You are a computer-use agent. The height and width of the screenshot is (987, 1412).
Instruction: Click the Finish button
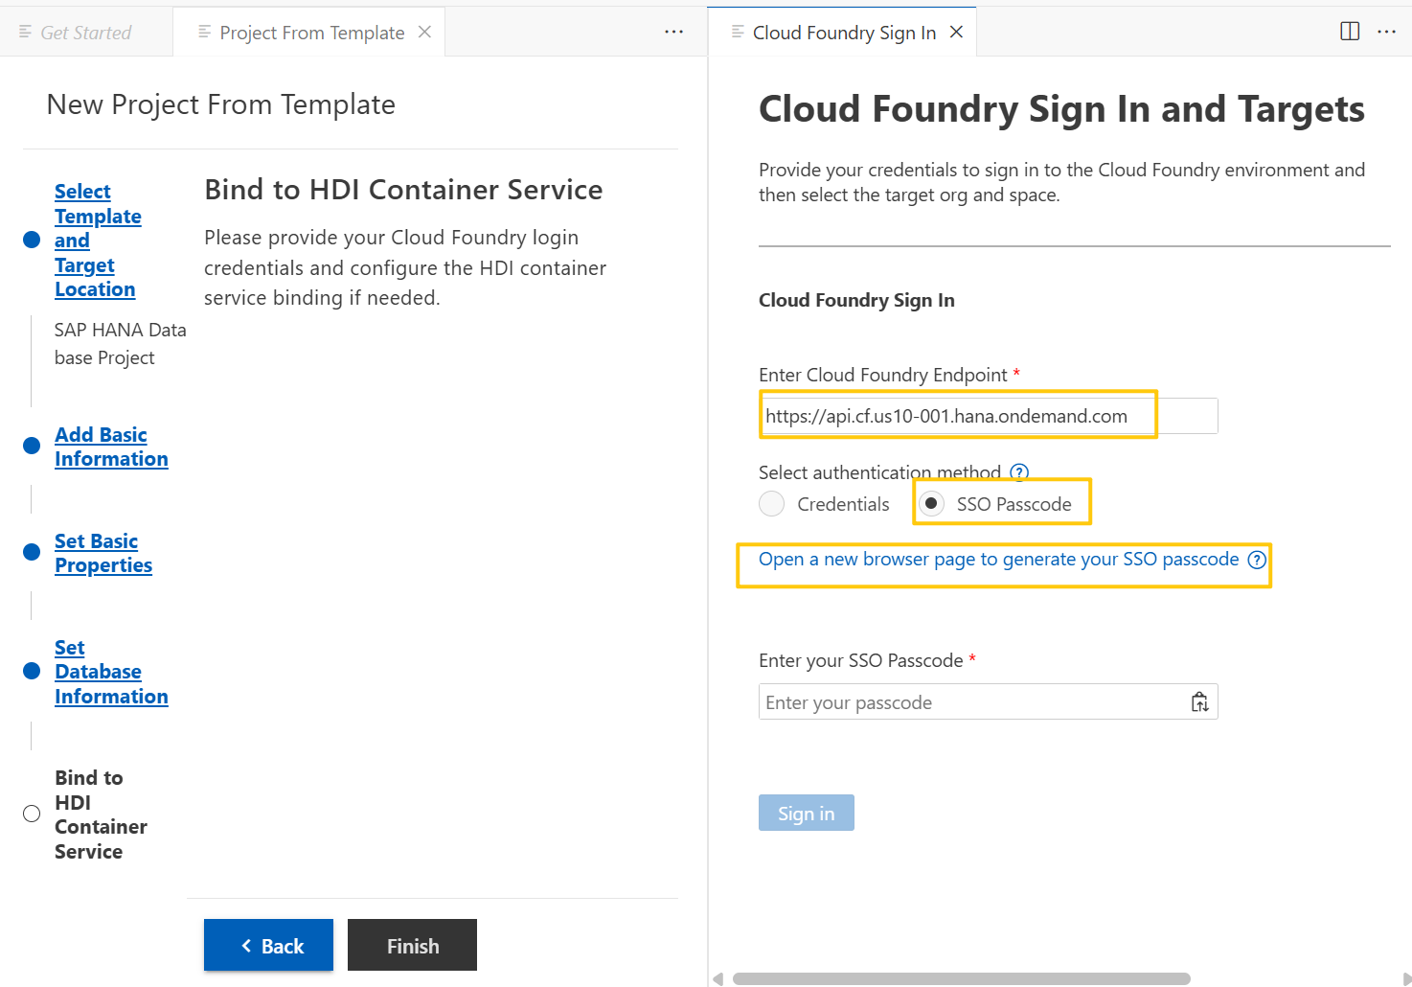tap(412, 946)
